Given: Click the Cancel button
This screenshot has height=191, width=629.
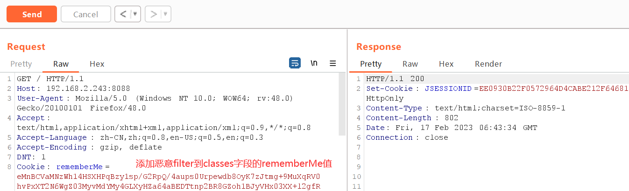Looking at the screenshot, I should coord(85,14).
